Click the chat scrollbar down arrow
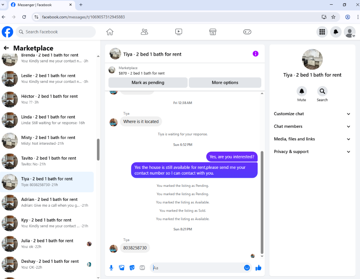This screenshot has width=360, height=279. coord(262,256)
